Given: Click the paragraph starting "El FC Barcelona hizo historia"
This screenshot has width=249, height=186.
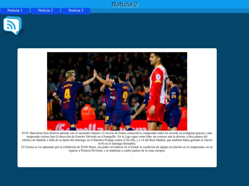Looking at the screenshot, I should [117, 138].
